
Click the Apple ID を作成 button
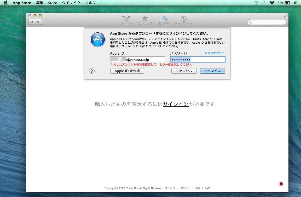(127, 71)
